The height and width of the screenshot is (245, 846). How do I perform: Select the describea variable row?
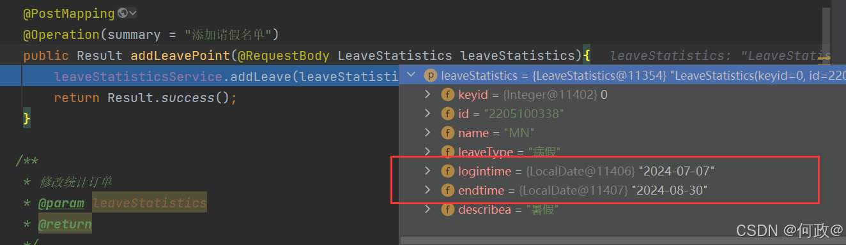point(622,209)
